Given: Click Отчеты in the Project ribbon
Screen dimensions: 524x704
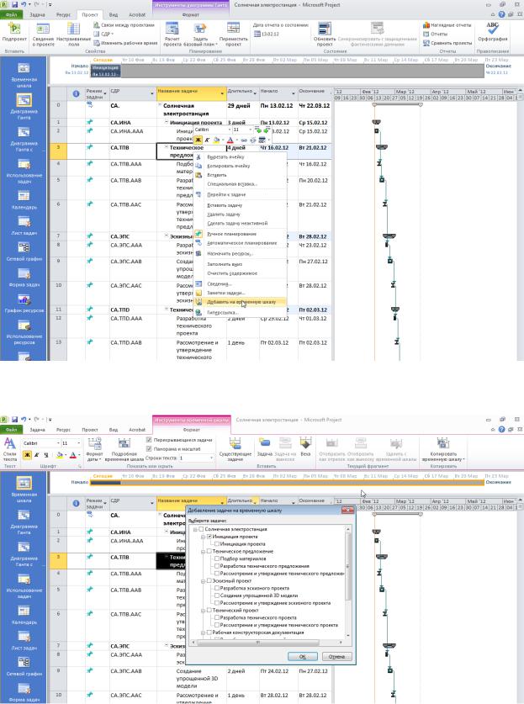Looking at the screenshot, I should point(435,34).
